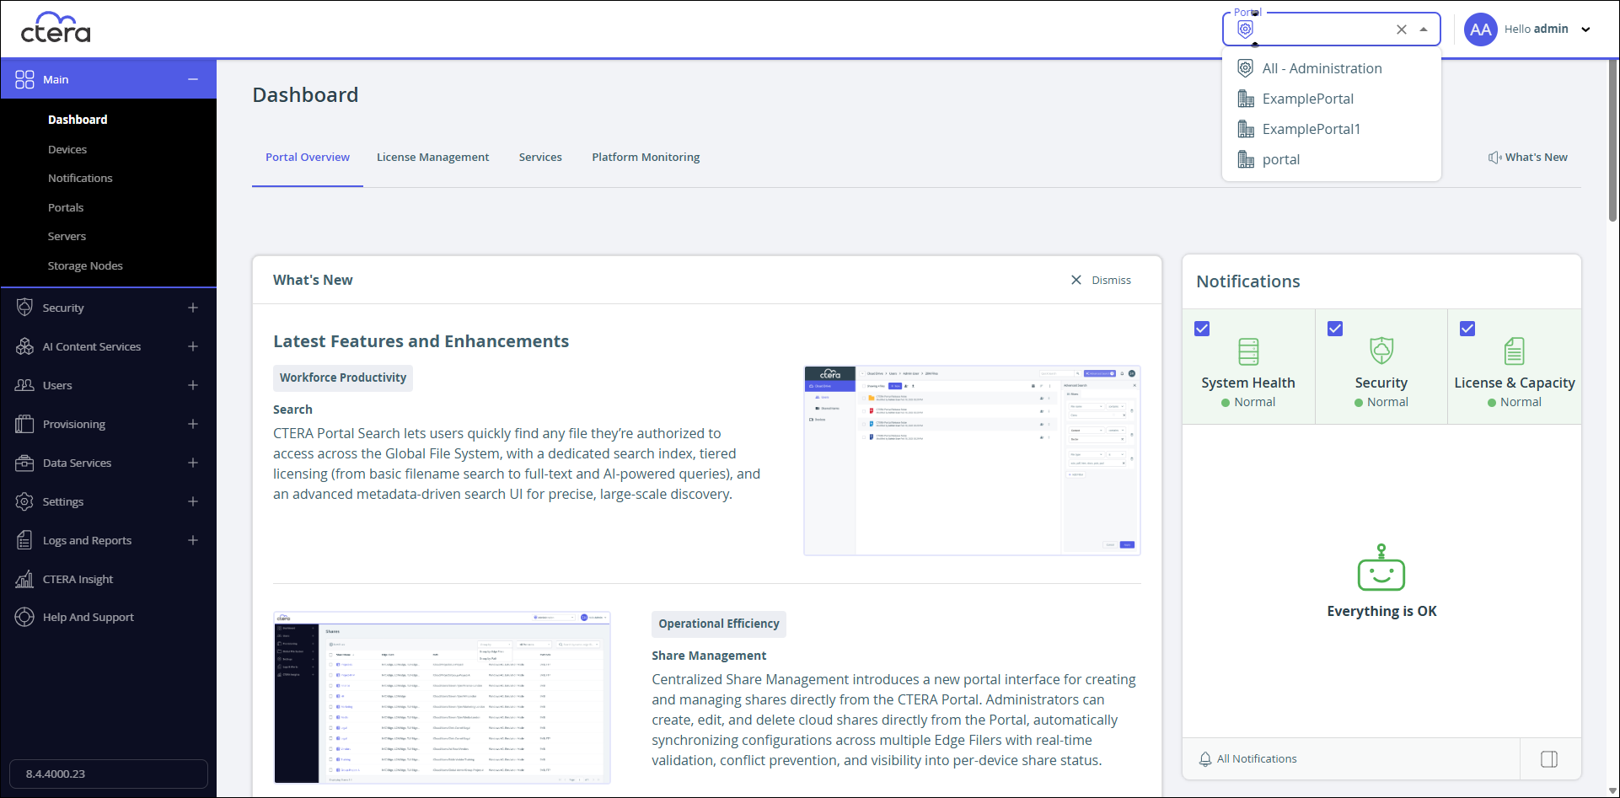Uncheck the License & Capacity checkbox
Image resolution: width=1620 pixels, height=798 pixels.
pos(1467,329)
